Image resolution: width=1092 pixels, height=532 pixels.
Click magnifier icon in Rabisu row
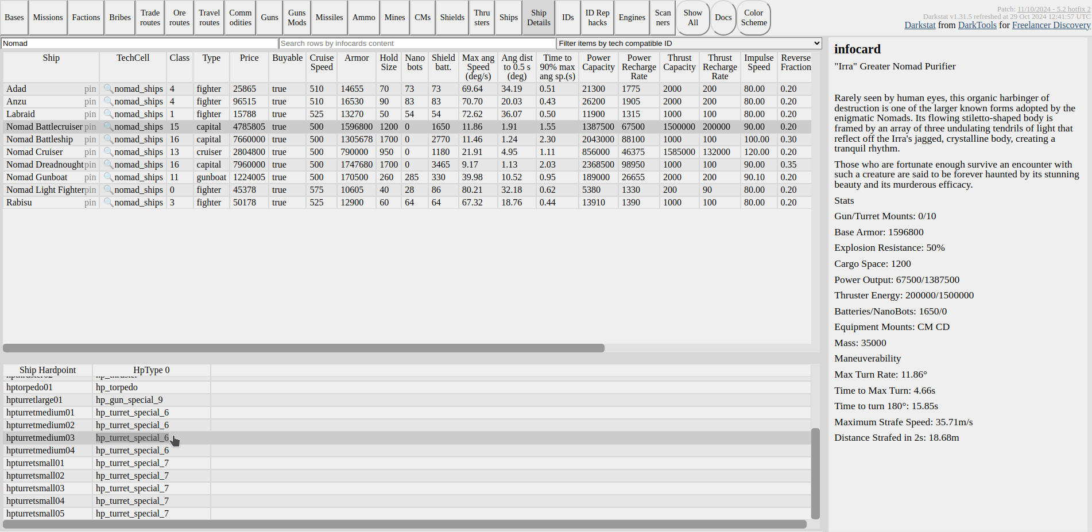coord(108,203)
